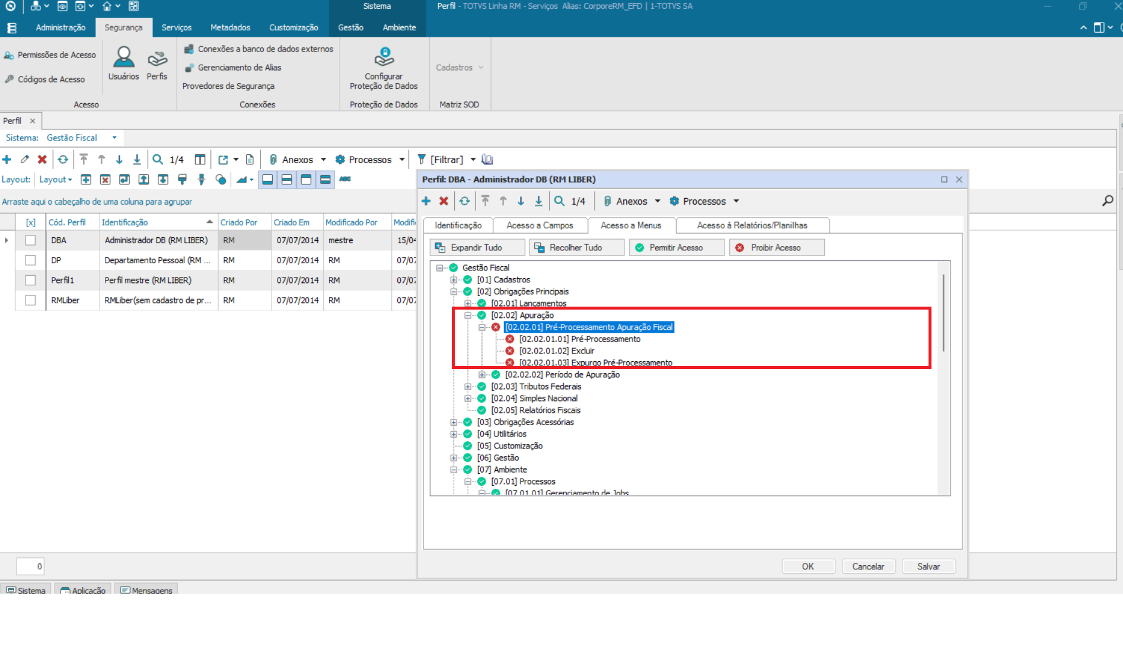Switch to the Serviços ribbon tab
Screen dimensions: 1123x669
point(177,27)
